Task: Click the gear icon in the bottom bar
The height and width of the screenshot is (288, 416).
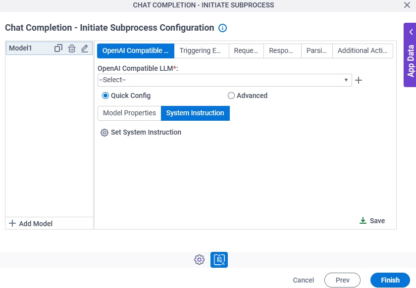Action: [x=199, y=260]
